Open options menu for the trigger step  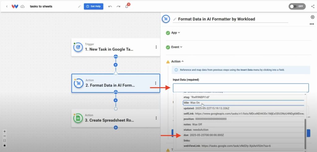click(x=156, y=47)
